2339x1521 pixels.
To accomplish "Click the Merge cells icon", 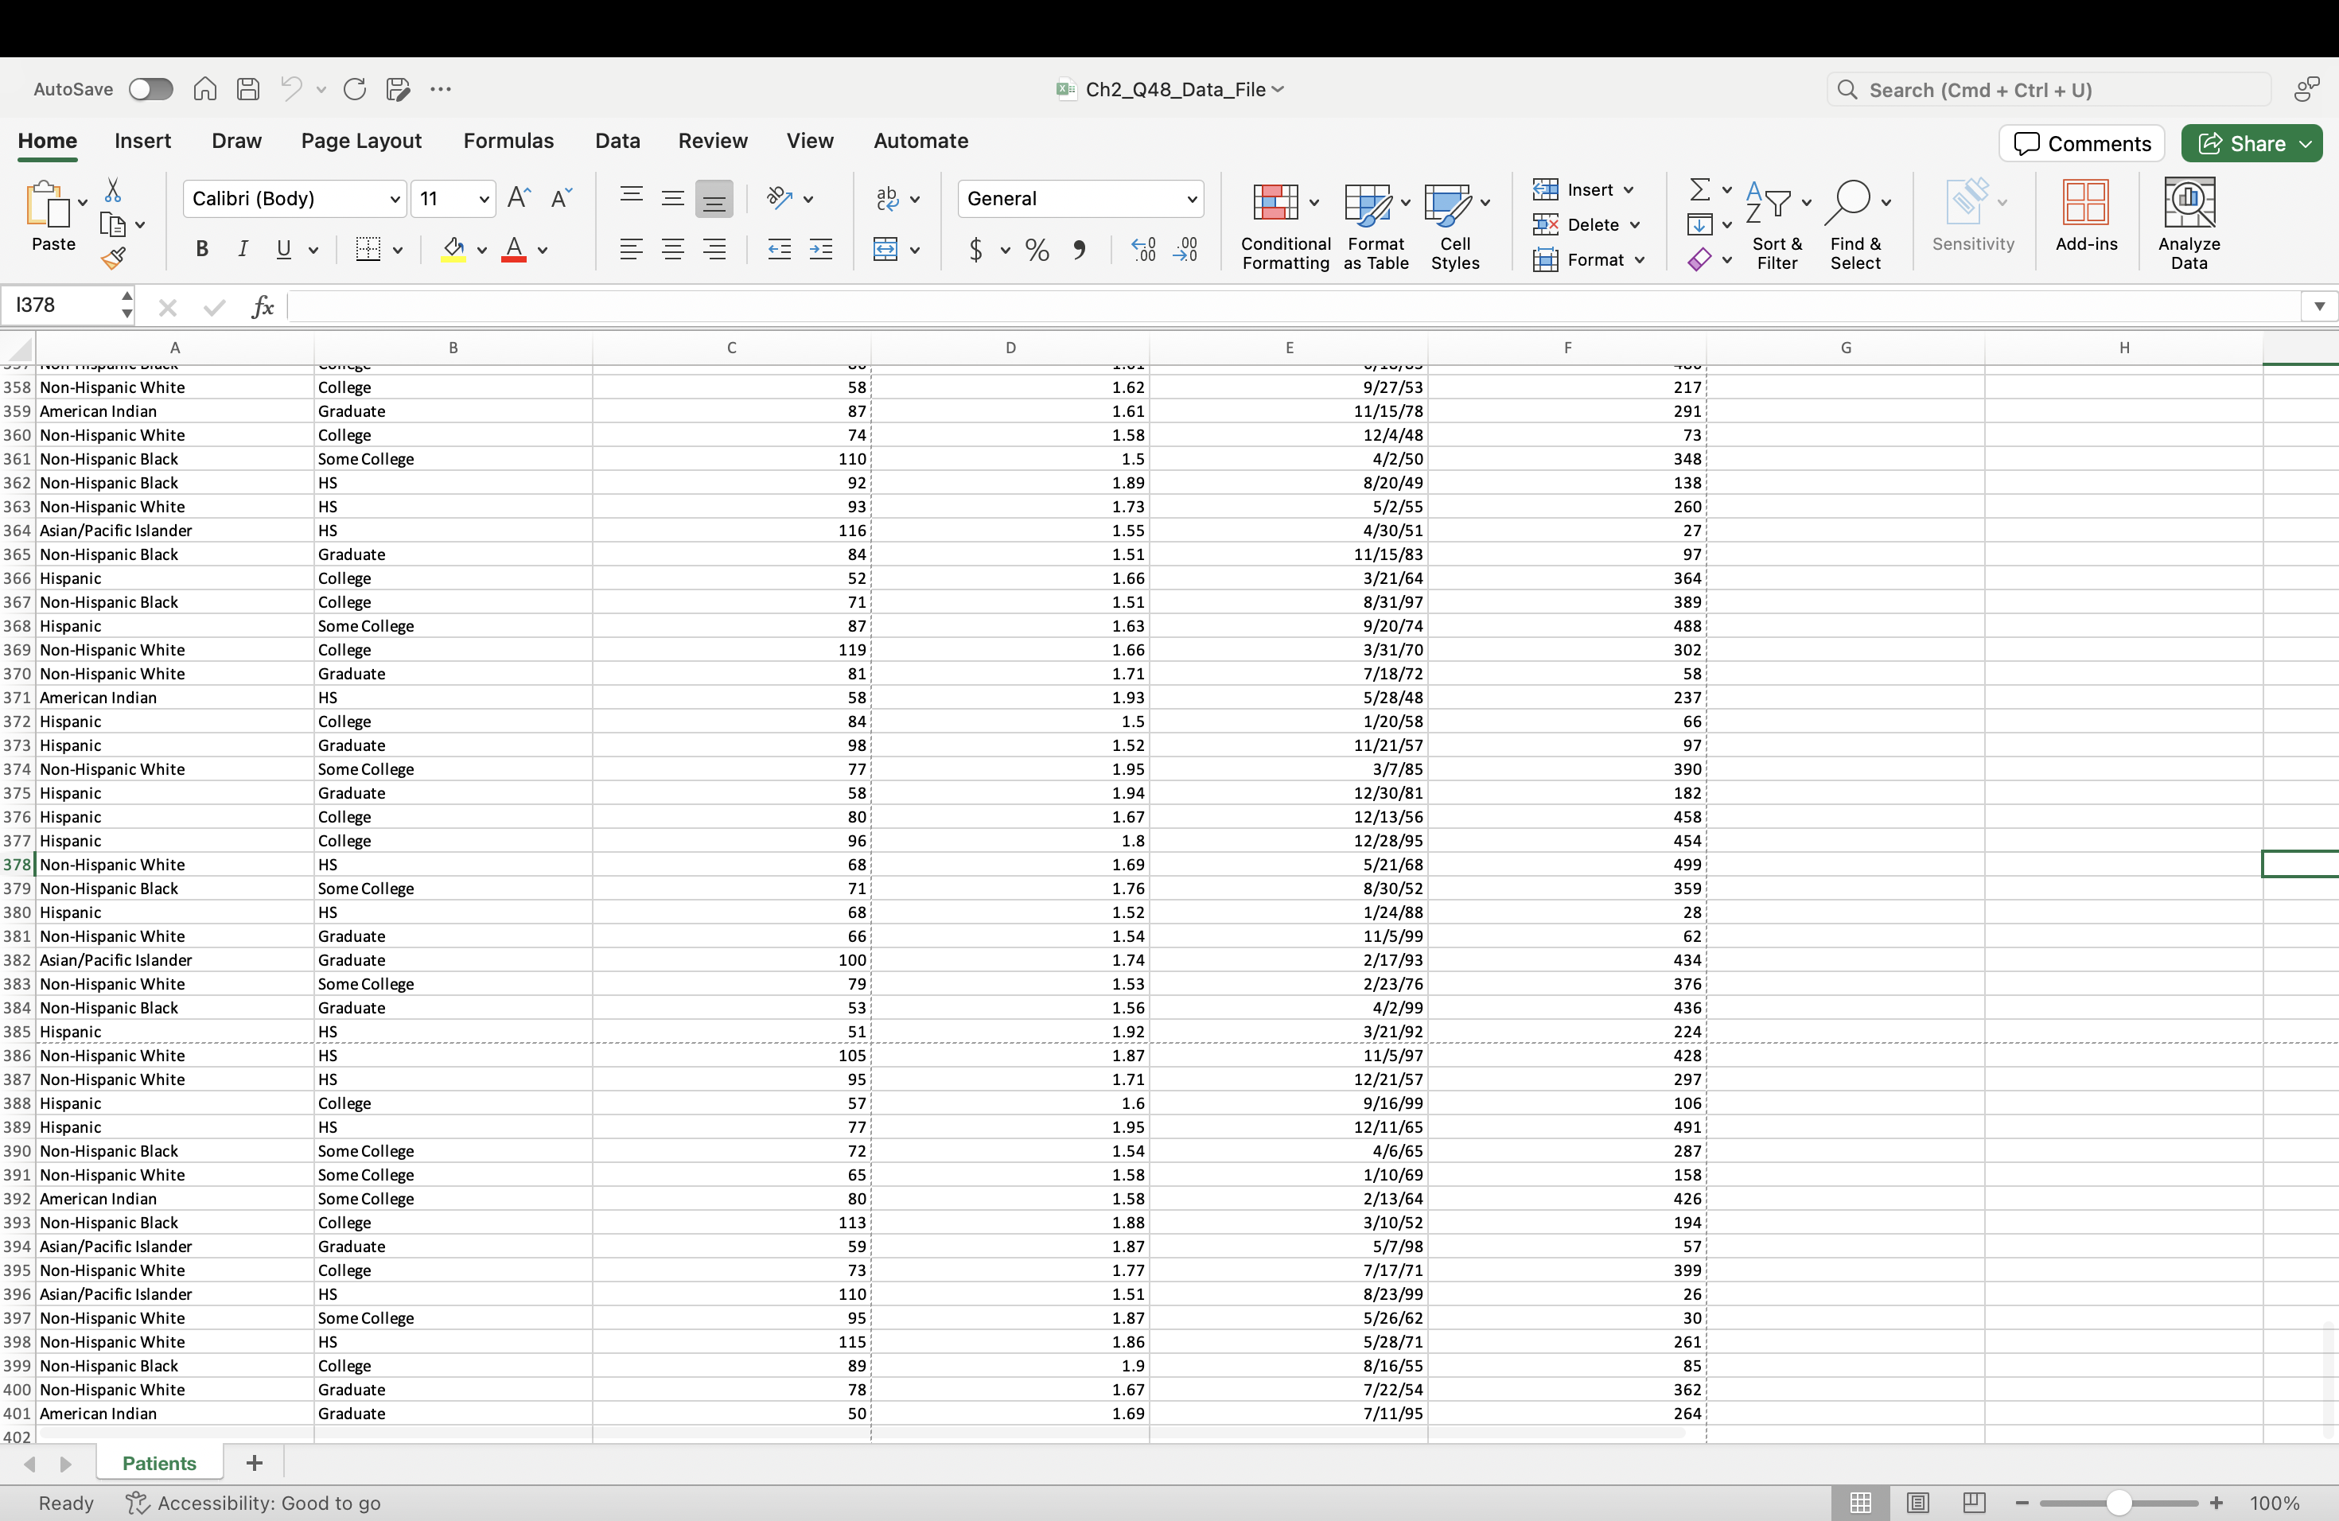I will tap(885, 250).
